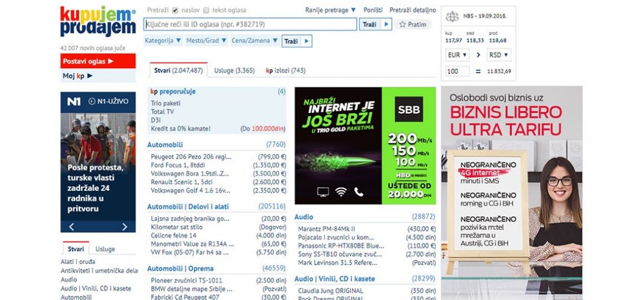Open the 'Total TV' recommendation
Viewport: 625px width, 300px height.
pos(162,112)
